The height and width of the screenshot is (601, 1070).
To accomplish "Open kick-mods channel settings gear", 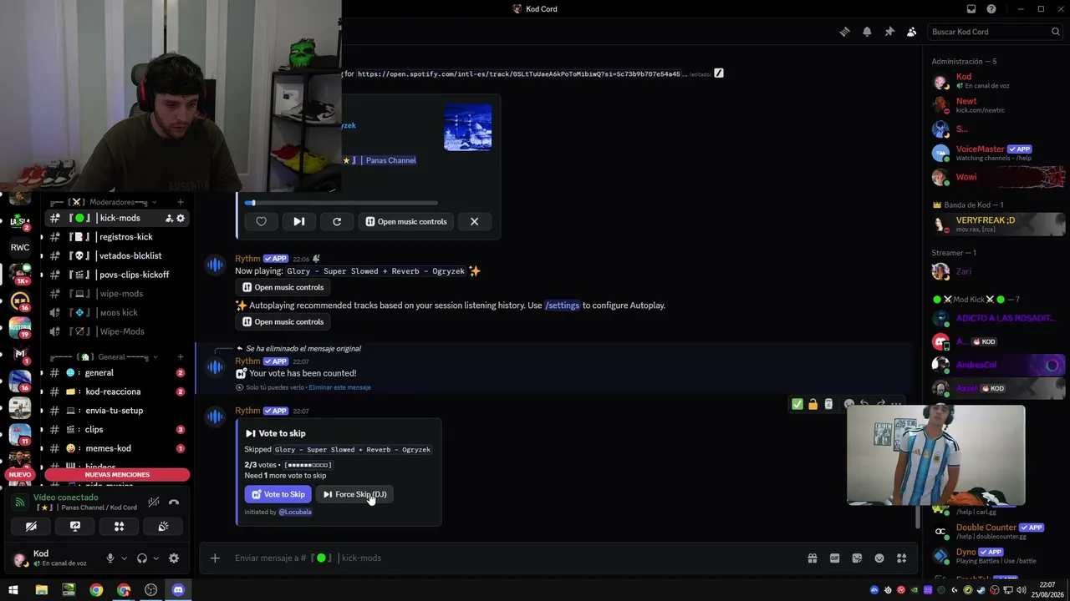I will [180, 218].
